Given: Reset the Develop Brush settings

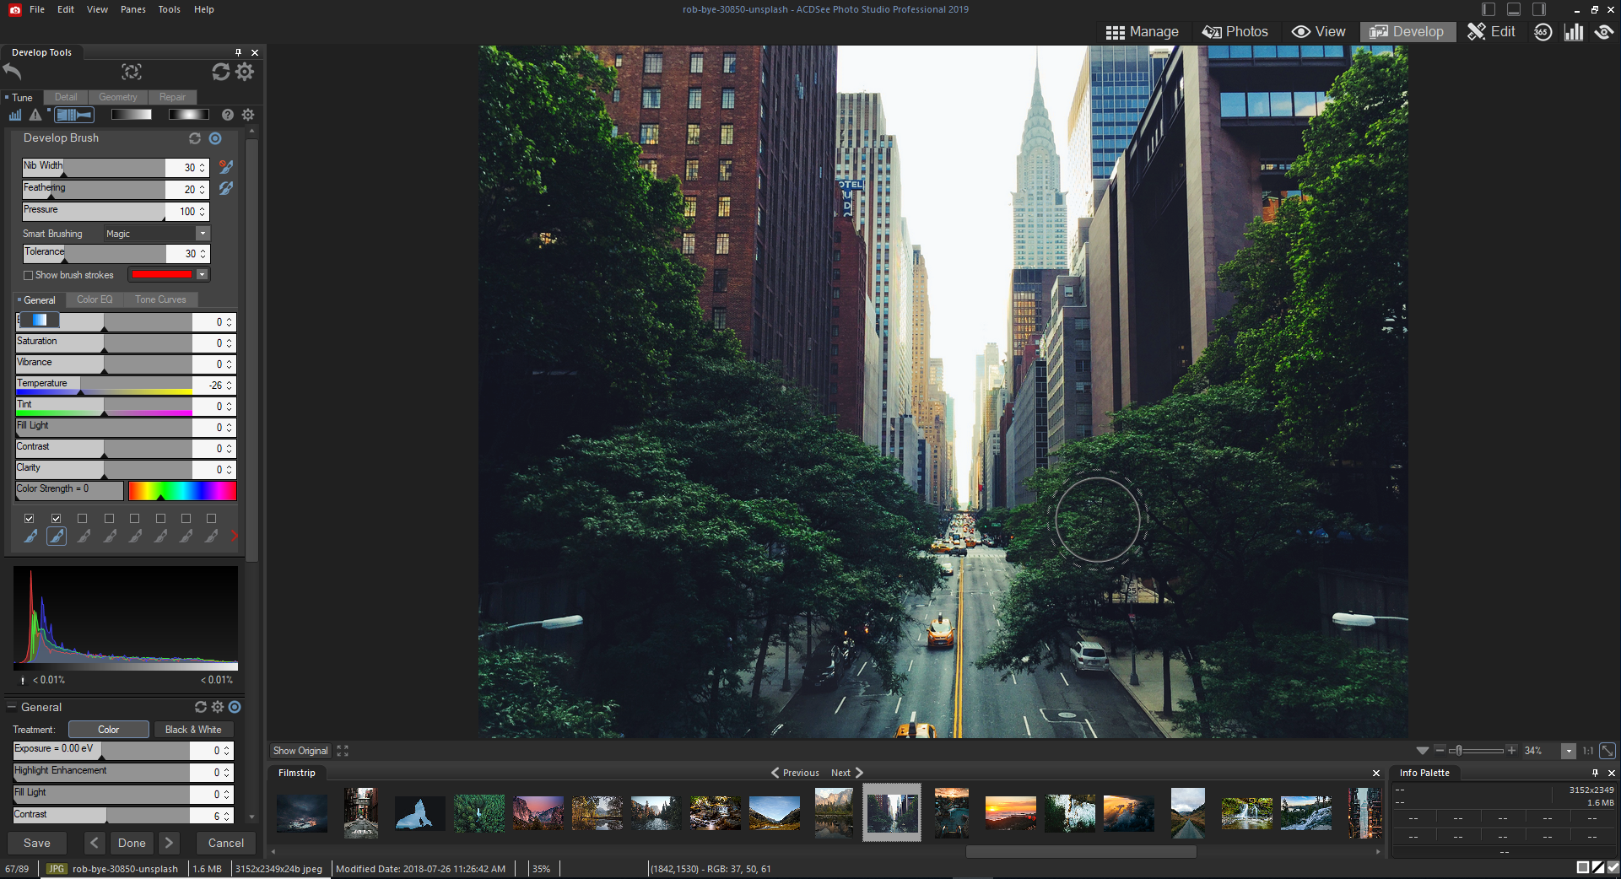Looking at the screenshot, I should pyautogui.click(x=195, y=138).
